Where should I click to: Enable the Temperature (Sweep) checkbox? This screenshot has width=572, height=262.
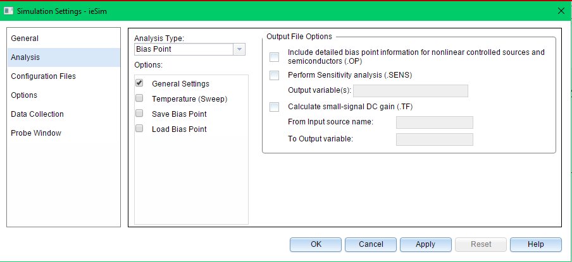(x=139, y=98)
